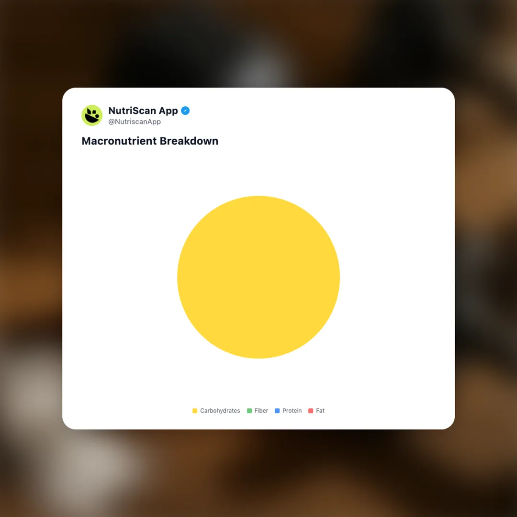Click the Macronutrient Breakdown heading
517x517 pixels.
click(x=150, y=141)
